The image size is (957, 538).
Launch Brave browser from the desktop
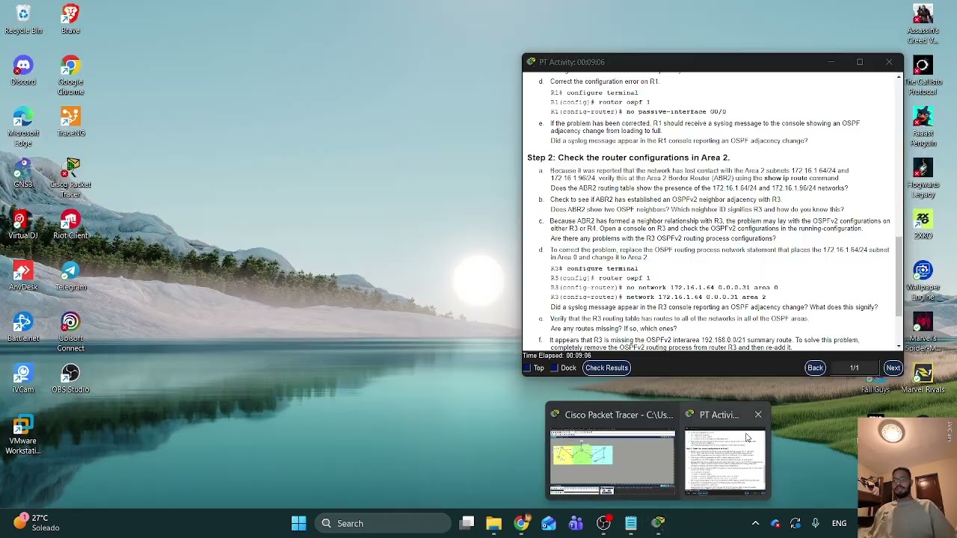pos(70,20)
